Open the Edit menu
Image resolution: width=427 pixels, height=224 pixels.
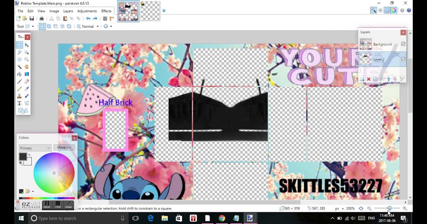(31, 11)
